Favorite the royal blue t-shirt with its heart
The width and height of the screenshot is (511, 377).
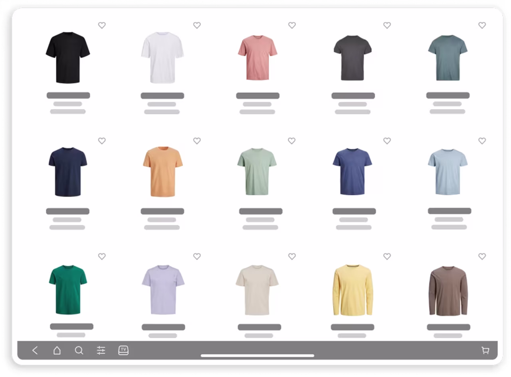(387, 141)
